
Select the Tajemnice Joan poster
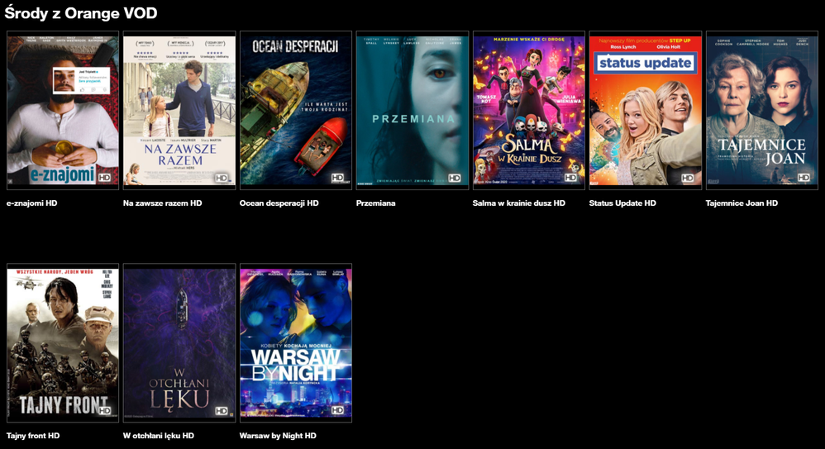coord(762,111)
